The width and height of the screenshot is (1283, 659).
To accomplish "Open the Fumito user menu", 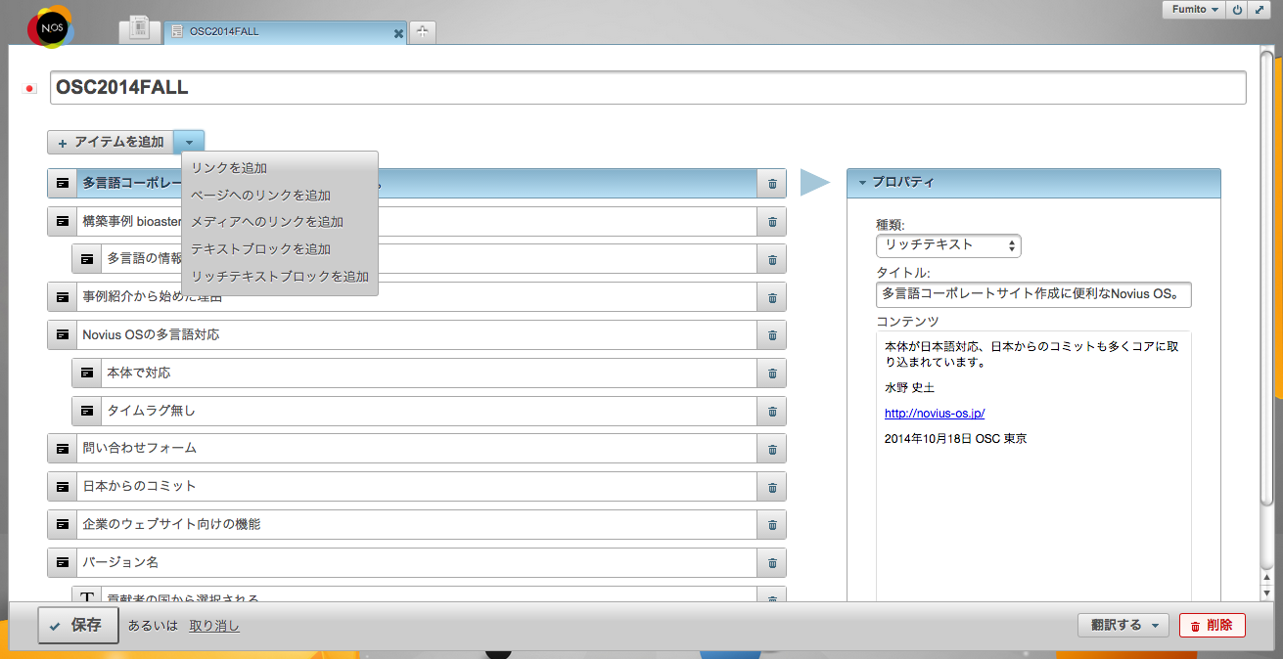I will tap(1193, 10).
